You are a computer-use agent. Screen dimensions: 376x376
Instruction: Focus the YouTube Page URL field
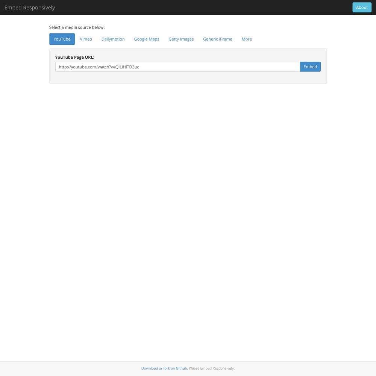(177, 67)
